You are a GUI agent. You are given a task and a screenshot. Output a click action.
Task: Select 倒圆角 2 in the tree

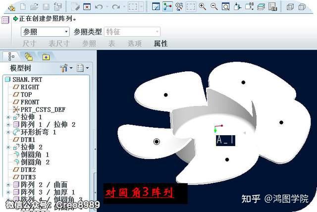(35, 162)
